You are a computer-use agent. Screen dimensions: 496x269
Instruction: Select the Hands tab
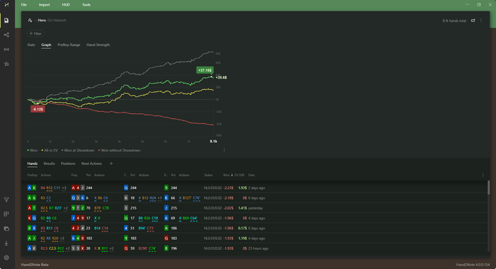coord(33,164)
